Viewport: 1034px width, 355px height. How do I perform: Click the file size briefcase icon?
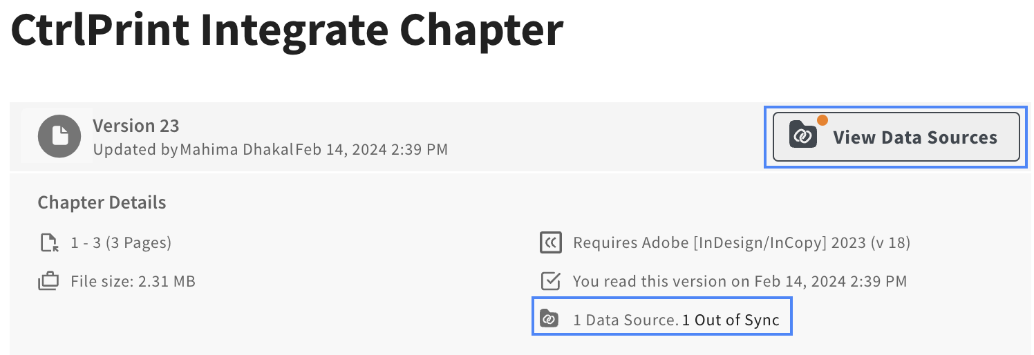point(48,281)
